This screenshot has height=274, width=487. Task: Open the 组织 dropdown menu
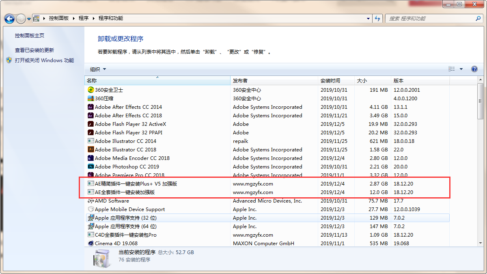click(x=98, y=69)
